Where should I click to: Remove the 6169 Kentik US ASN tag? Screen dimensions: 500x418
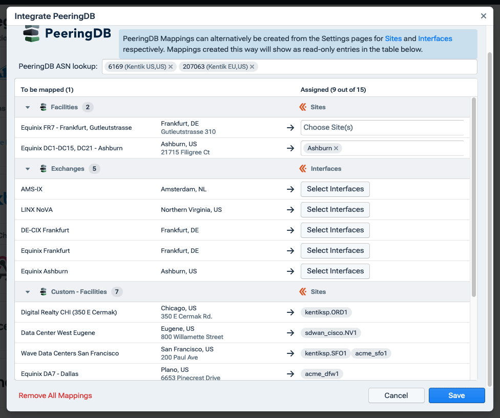point(172,66)
